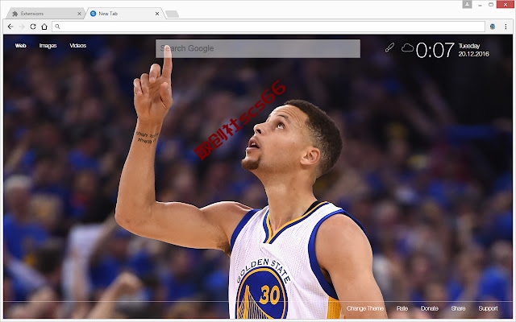Open the cloud weather icon
516x322 pixels.
[407, 48]
